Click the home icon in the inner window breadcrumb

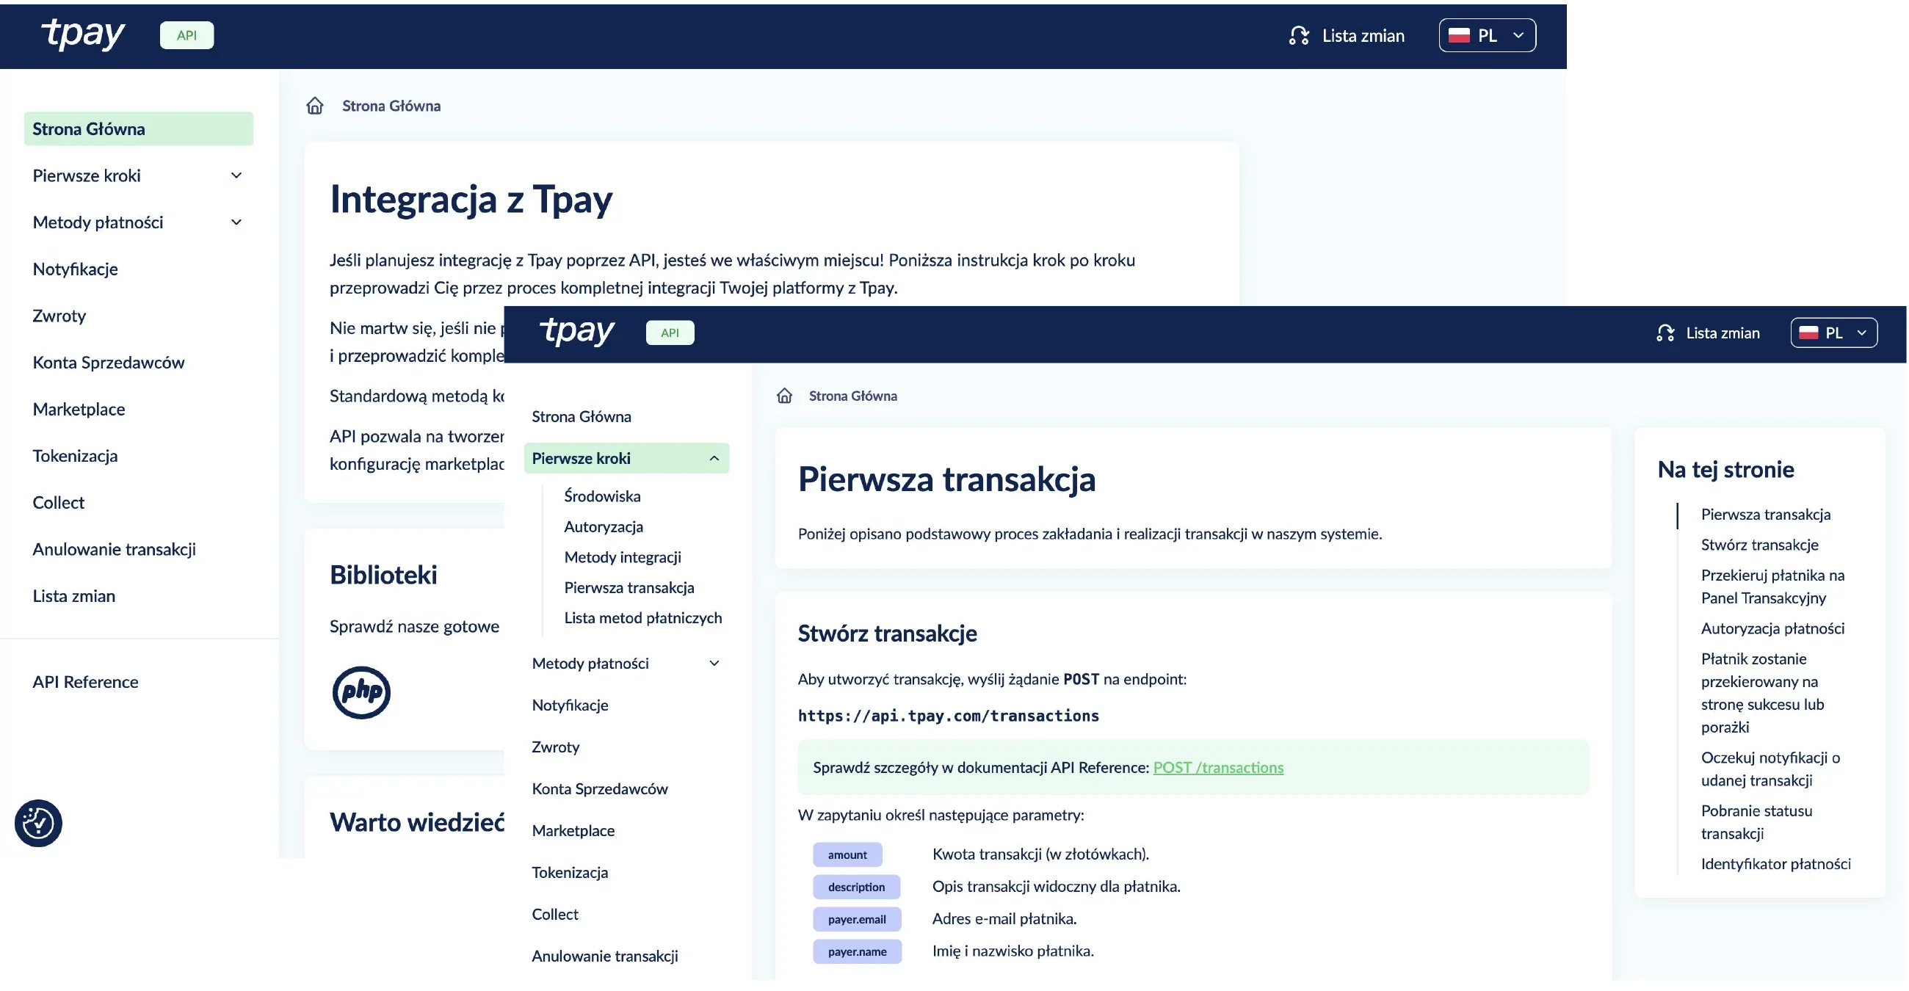(x=785, y=396)
